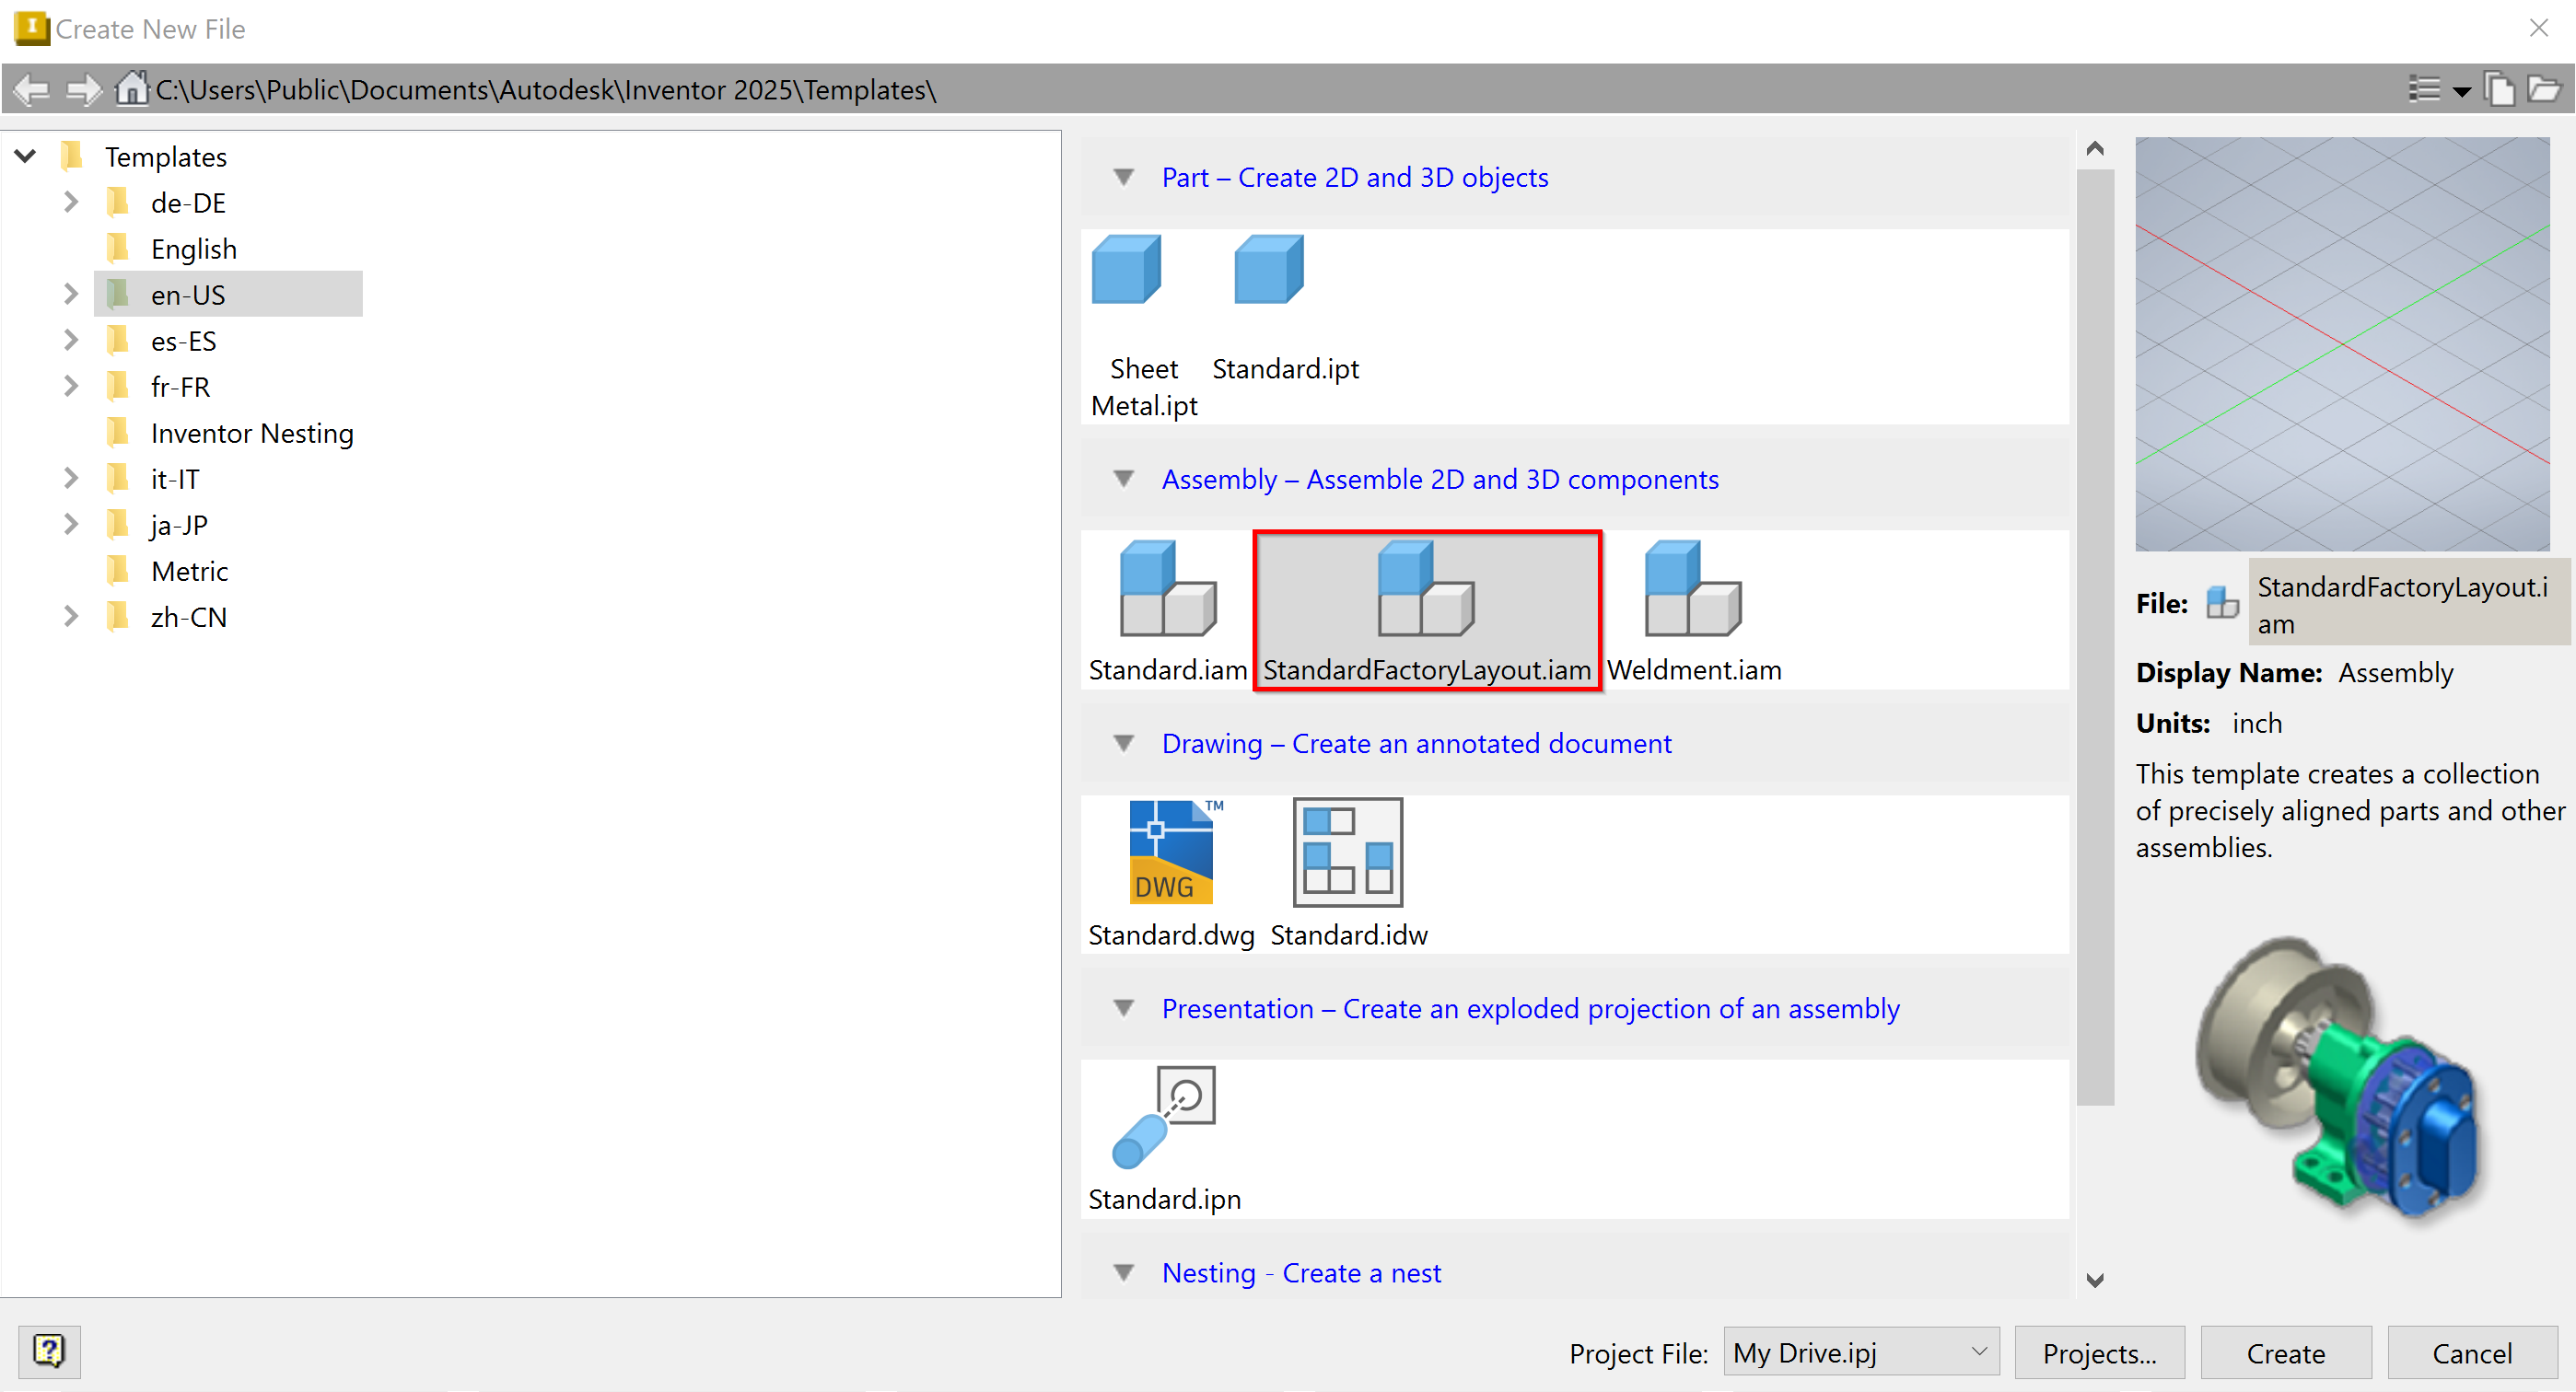Pick the Weldment.iam template icon
The width and height of the screenshot is (2576, 1392).
(x=1693, y=589)
